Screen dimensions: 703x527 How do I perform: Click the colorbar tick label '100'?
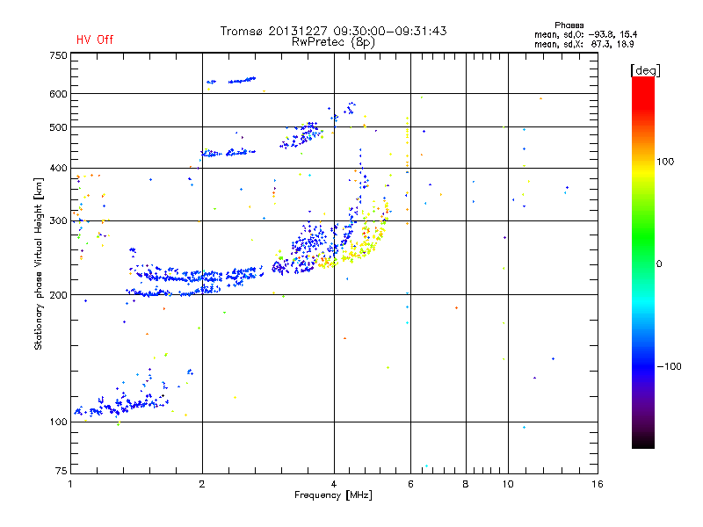(665, 162)
